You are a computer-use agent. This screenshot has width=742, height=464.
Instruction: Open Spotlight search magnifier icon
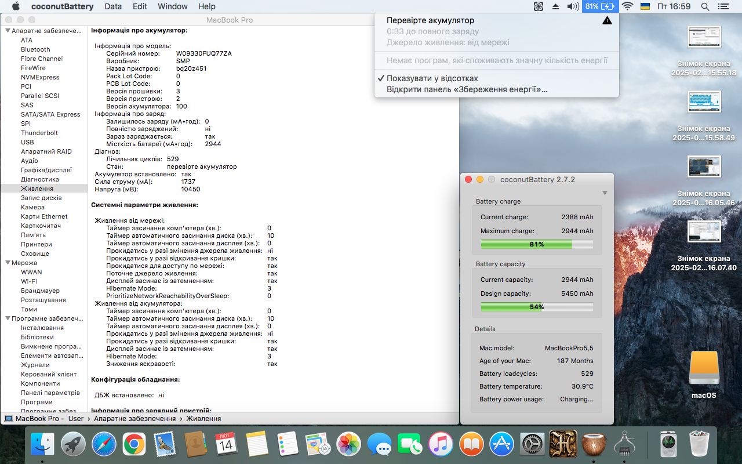click(705, 6)
